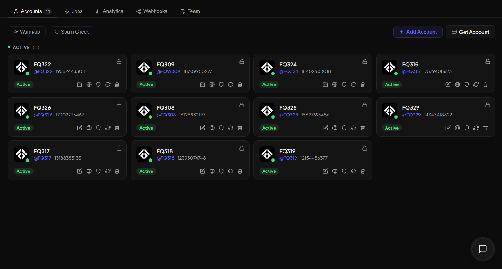Toggle the lock on FQ319 card

[365, 148]
